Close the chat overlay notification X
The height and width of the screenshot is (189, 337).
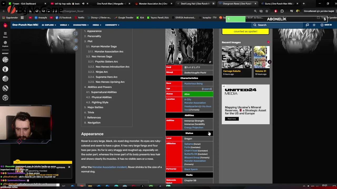(69, 167)
